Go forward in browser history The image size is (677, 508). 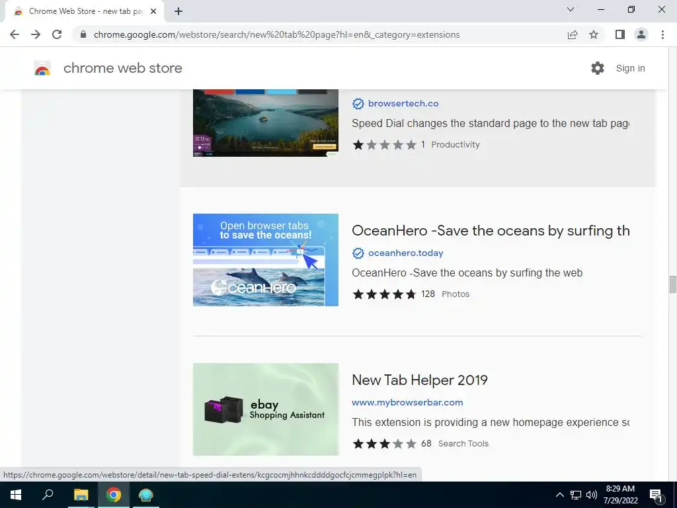click(x=36, y=34)
